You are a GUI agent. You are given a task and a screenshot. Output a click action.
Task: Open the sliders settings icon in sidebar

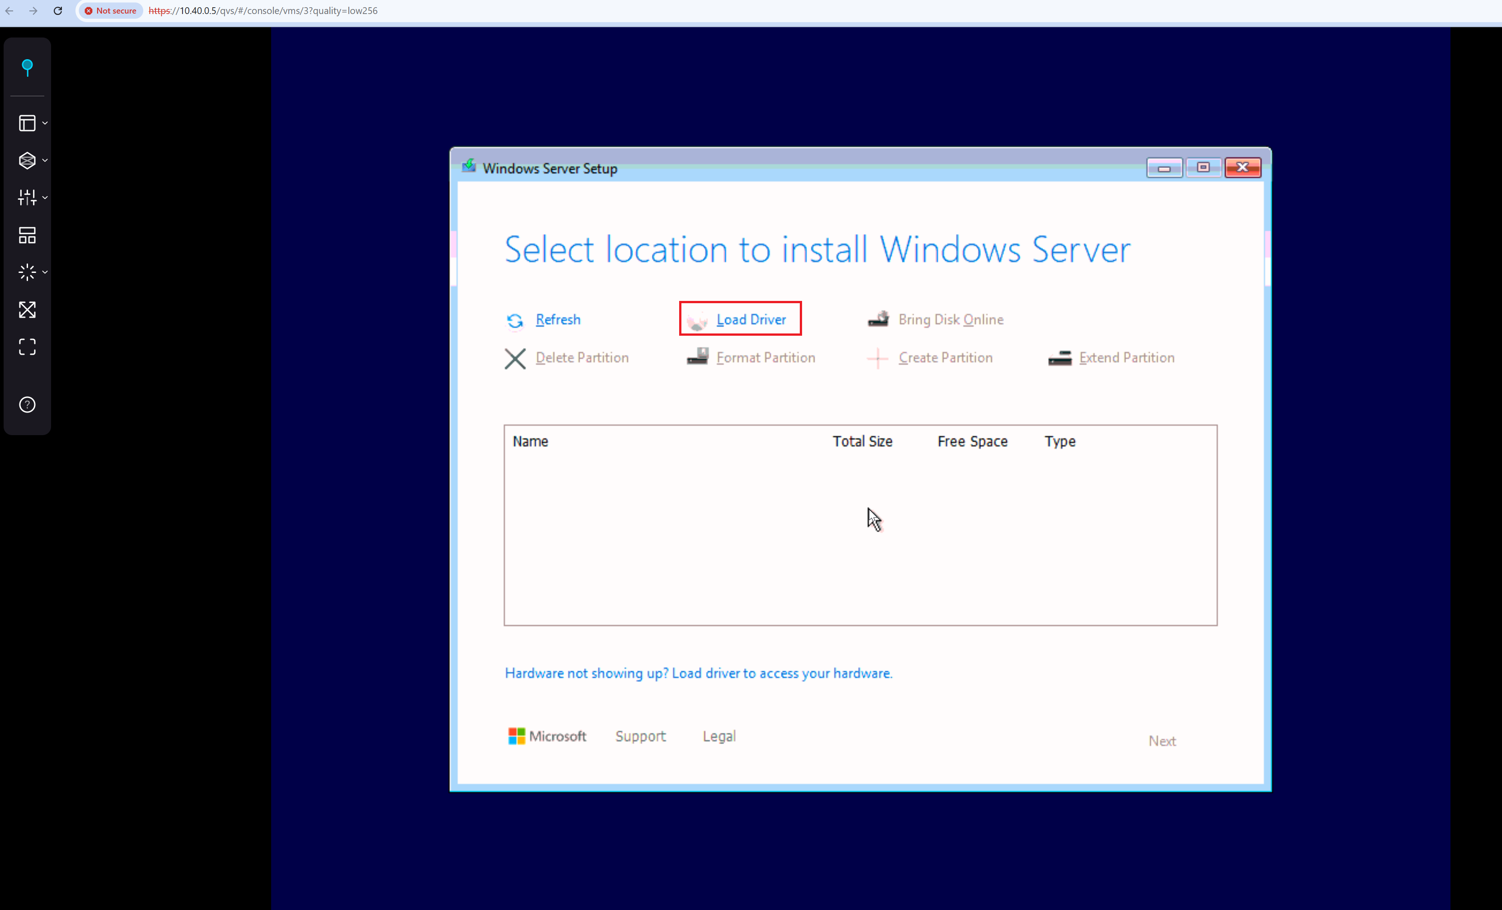tap(27, 197)
